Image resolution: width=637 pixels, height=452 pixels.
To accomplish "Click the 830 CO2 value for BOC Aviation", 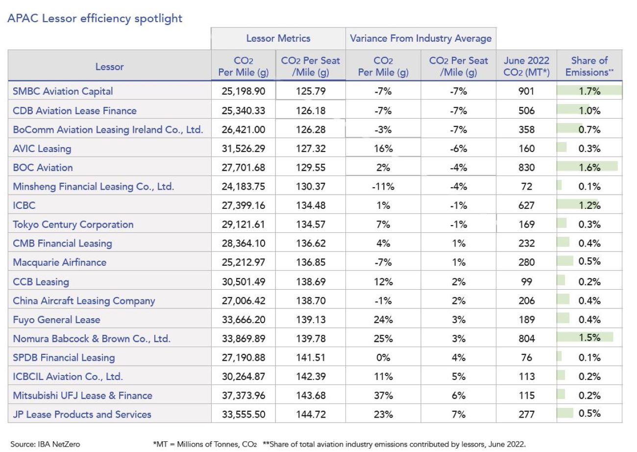I will click(527, 168).
